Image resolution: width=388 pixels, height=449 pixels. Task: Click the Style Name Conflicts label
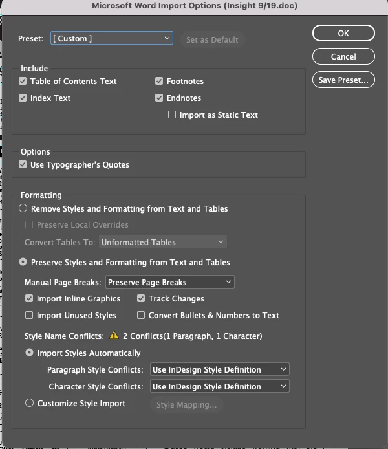(x=64, y=336)
